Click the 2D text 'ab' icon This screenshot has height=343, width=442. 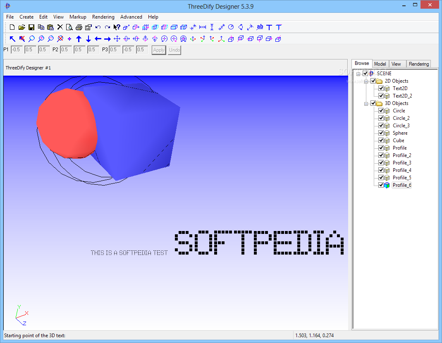coord(260,27)
